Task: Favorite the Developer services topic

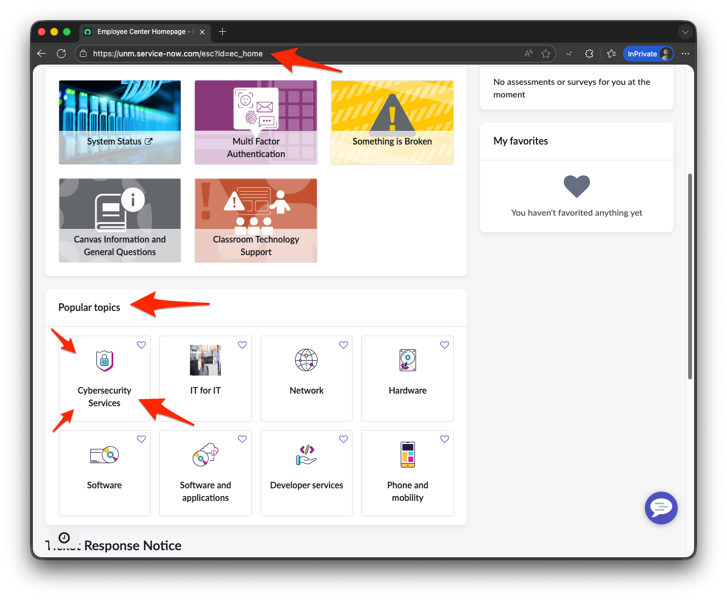Action: click(343, 439)
